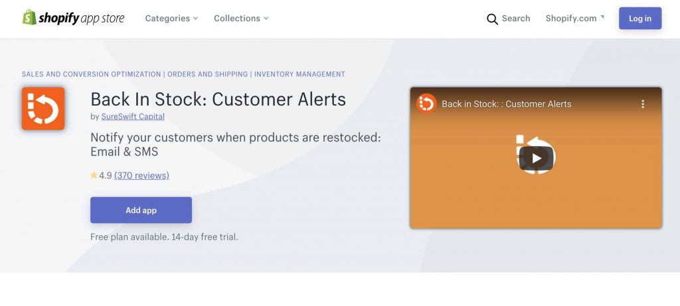
Task: Click the yellow rating star icon
Action: click(x=94, y=175)
